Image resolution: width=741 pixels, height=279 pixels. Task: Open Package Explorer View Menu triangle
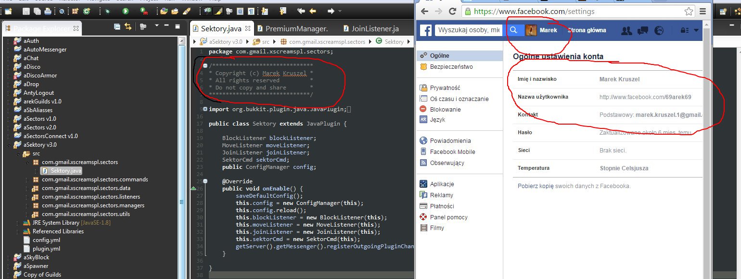point(157,25)
